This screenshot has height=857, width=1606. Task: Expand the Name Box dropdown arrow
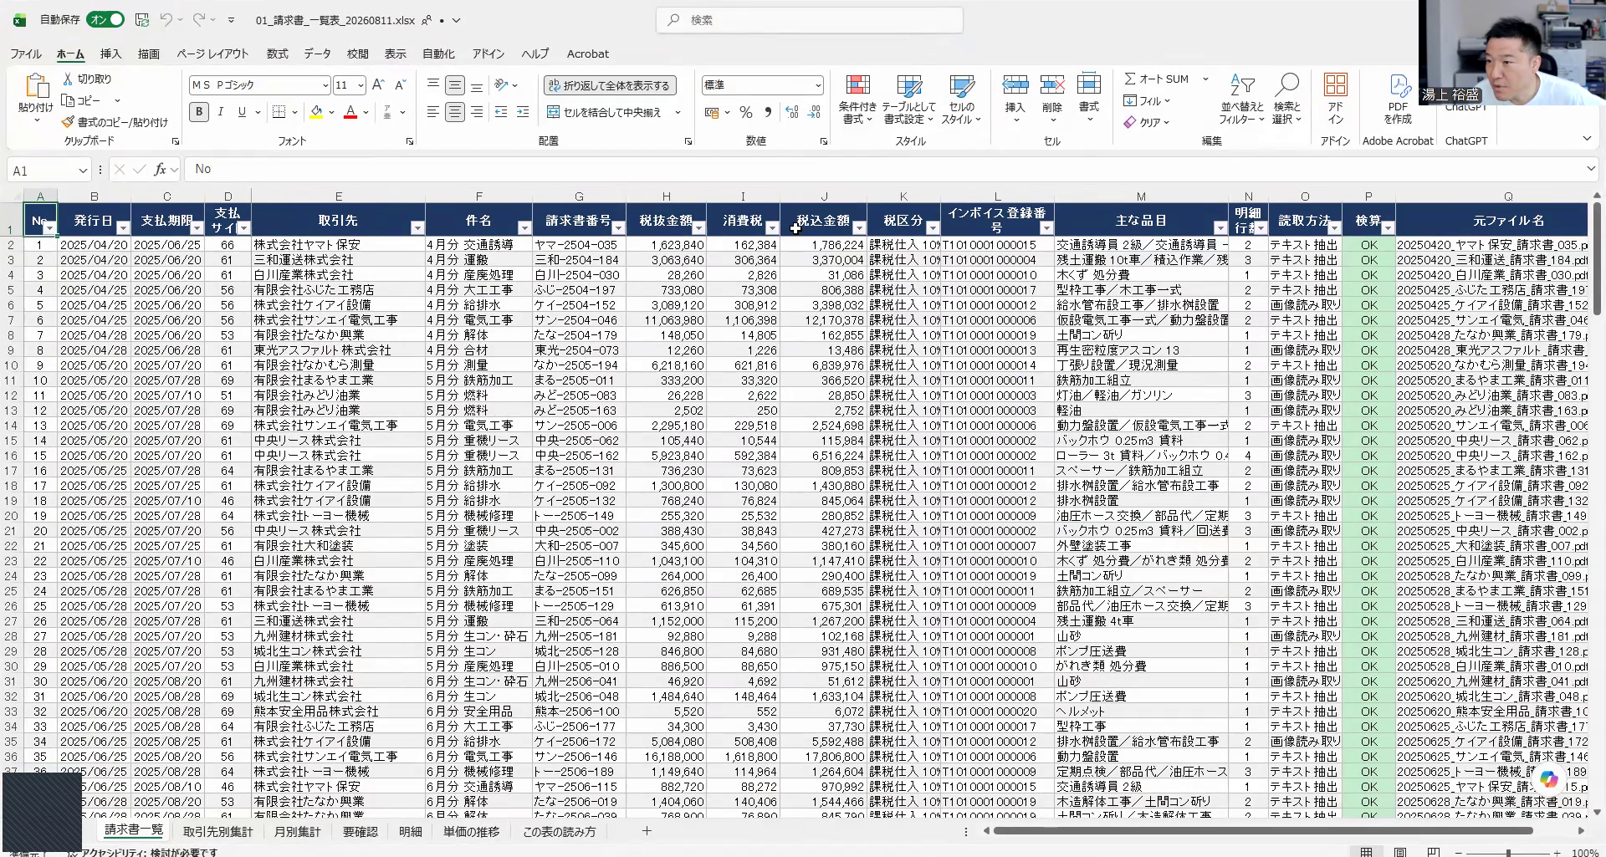[x=83, y=171]
